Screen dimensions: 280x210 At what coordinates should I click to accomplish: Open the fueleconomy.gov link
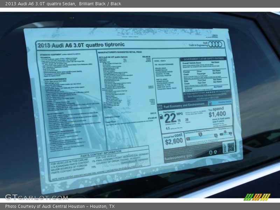pos(178,157)
